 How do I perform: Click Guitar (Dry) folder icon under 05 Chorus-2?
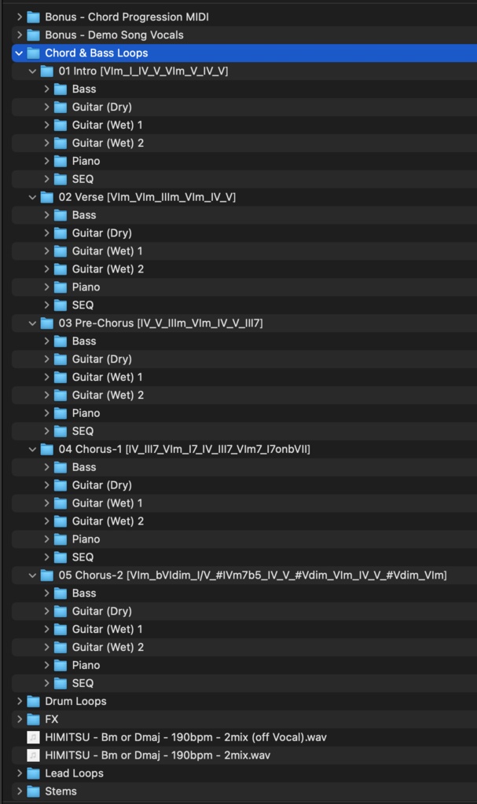point(61,611)
